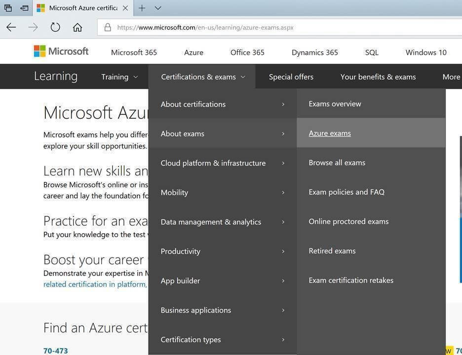Open a new tab with plus icon
This screenshot has width=462, height=355.
click(x=142, y=8)
